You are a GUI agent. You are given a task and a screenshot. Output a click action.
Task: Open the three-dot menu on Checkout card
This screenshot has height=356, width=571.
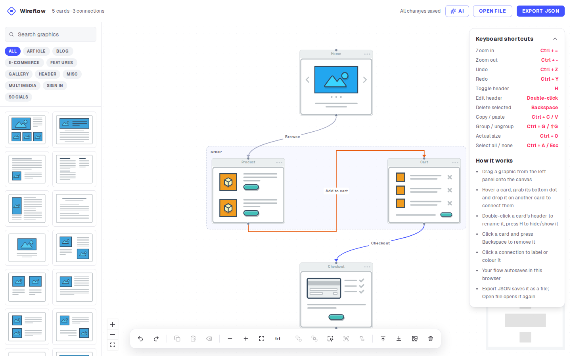click(x=367, y=267)
